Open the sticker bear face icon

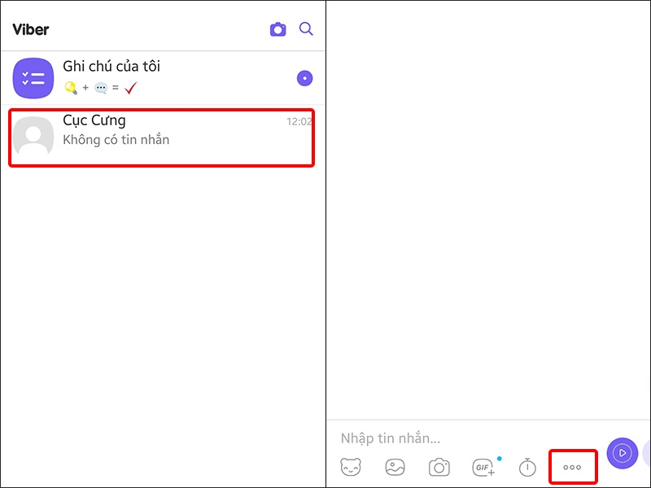tap(351, 467)
